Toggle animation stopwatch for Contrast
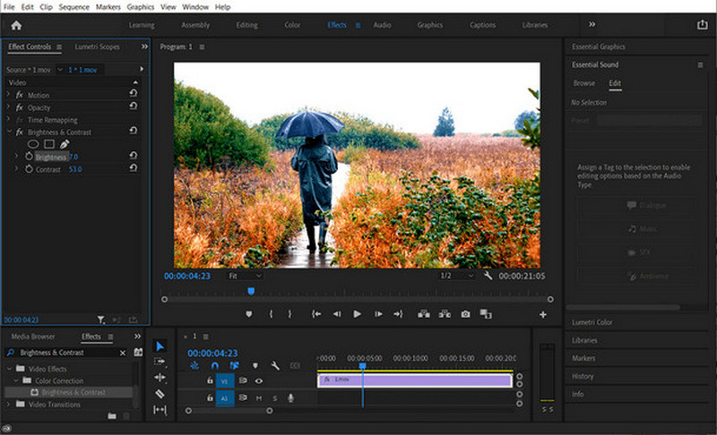Image resolution: width=717 pixels, height=435 pixels. click(x=30, y=169)
